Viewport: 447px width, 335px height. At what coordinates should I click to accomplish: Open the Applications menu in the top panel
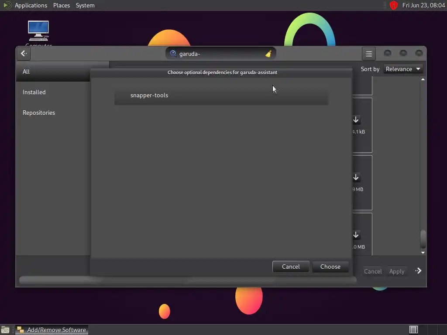pos(31,5)
